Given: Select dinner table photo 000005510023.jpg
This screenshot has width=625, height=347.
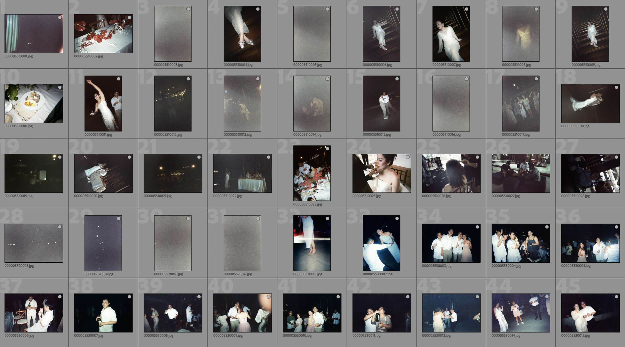Looking at the screenshot, I should point(312,173).
